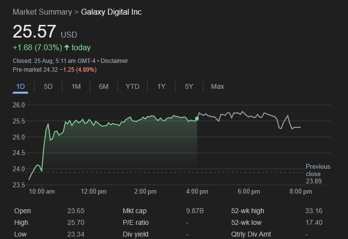Click the Galaxy Digital Inc title

click(111, 12)
